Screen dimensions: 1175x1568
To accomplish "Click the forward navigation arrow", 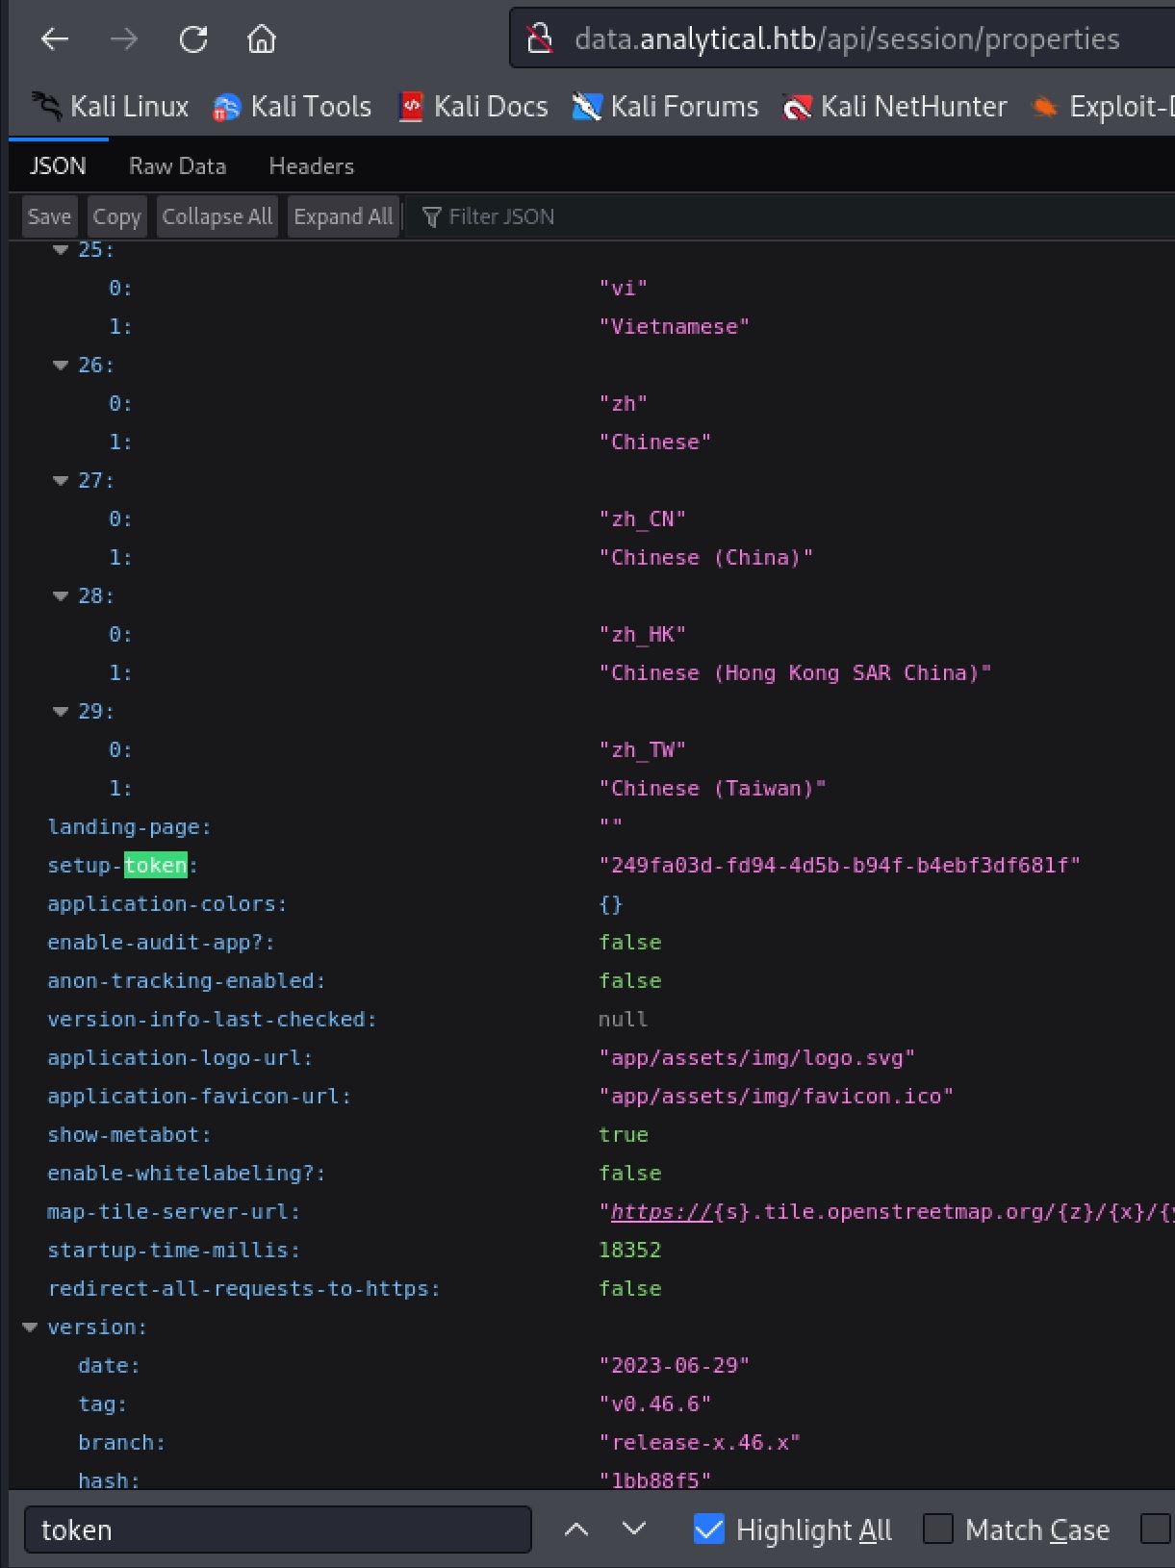I will [124, 39].
